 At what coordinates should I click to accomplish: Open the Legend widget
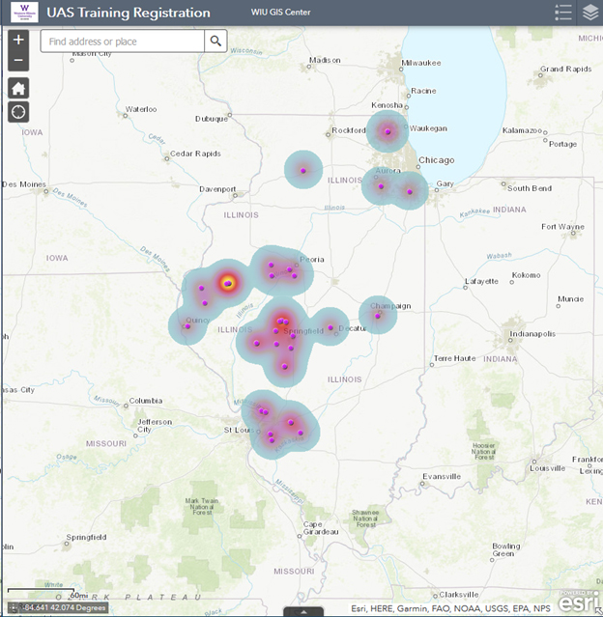coord(564,13)
